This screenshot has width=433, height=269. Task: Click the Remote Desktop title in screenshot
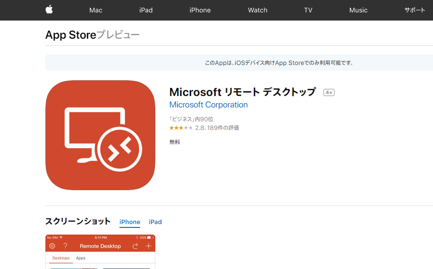[x=100, y=246]
